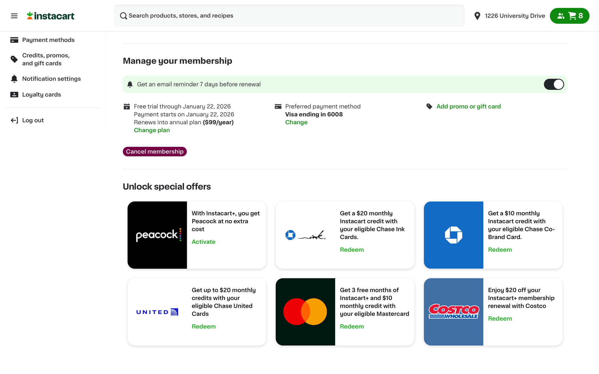Click 'Free trial through January 22, 2026'
The width and height of the screenshot is (599, 374).
tap(182, 107)
